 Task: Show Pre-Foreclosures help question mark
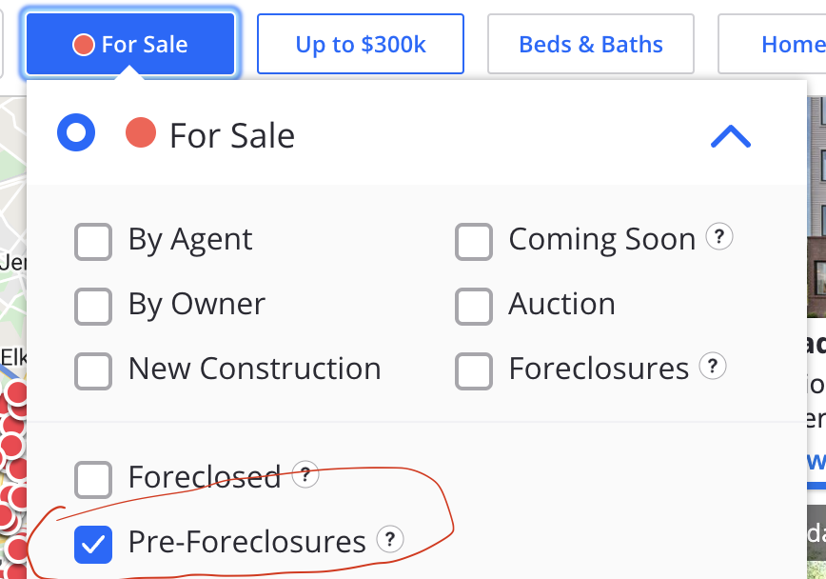click(x=390, y=539)
